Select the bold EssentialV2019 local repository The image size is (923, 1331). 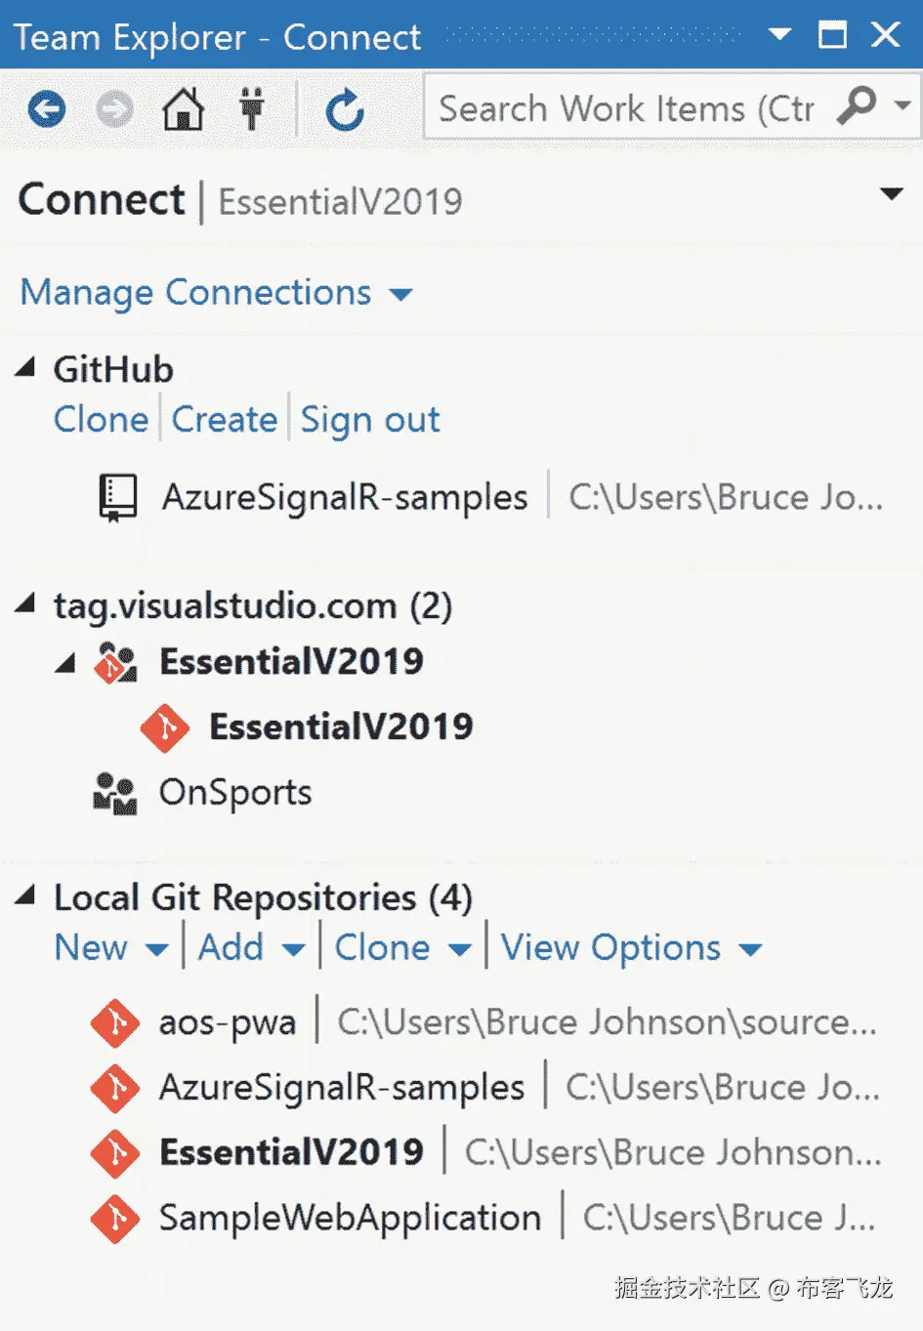click(x=291, y=1152)
